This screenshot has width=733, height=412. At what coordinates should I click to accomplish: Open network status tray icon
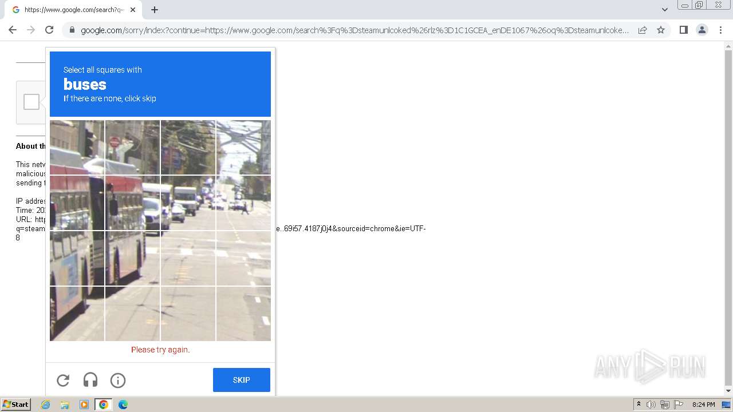click(665, 405)
